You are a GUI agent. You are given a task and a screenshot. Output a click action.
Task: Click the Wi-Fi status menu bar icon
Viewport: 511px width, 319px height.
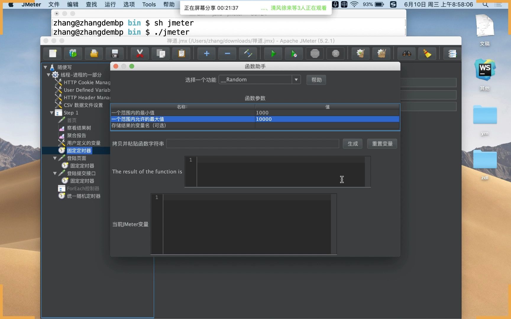coord(354,4)
